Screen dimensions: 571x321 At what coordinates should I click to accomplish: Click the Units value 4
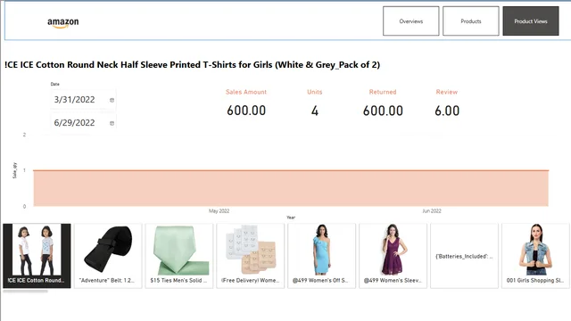(x=315, y=111)
